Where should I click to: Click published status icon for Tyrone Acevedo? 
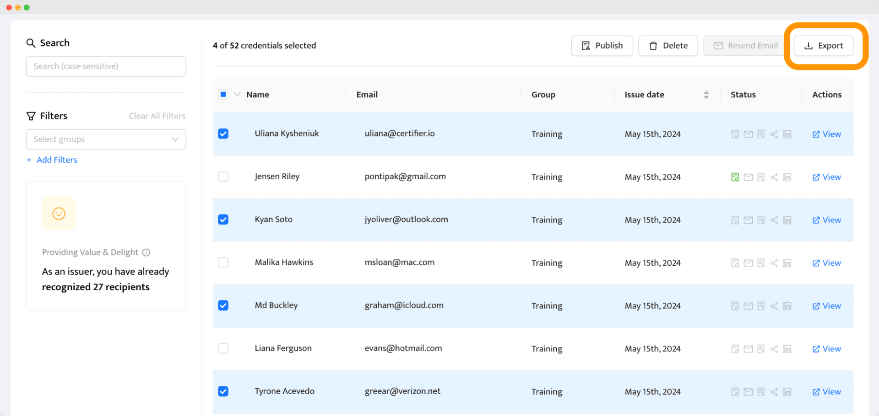click(x=735, y=392)
